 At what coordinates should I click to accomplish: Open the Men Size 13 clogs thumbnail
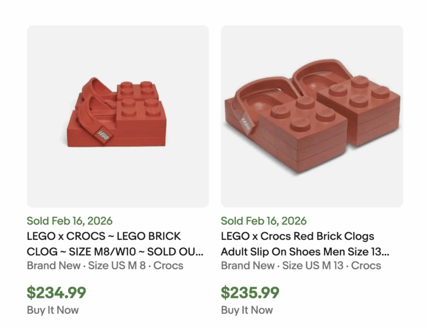[x=312, y=116]
